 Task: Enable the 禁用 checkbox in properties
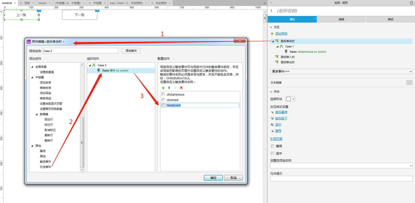click(272, 146)
